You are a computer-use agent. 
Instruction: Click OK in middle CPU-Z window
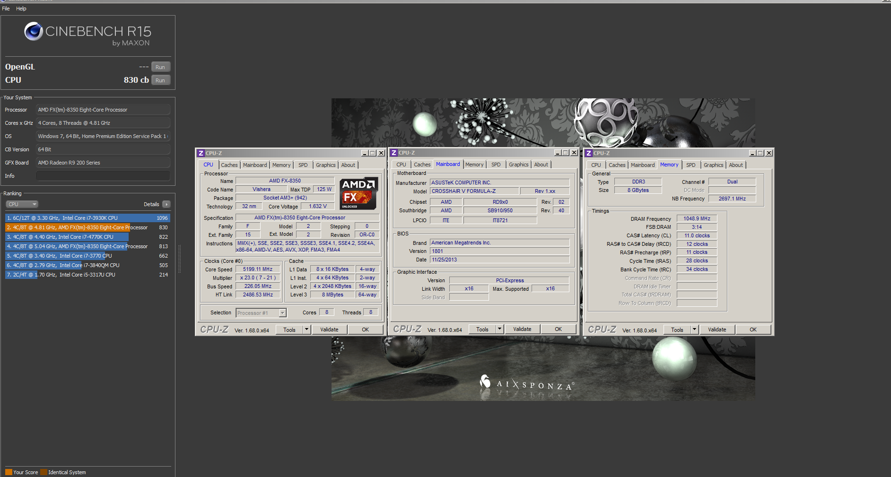click(x=559, y=330)
